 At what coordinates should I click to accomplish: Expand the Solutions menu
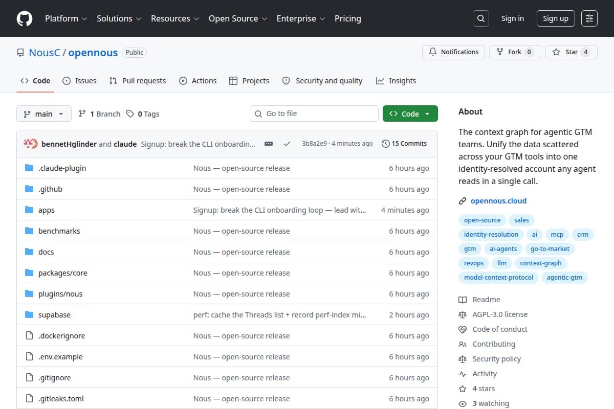click(x=119, y=18)
